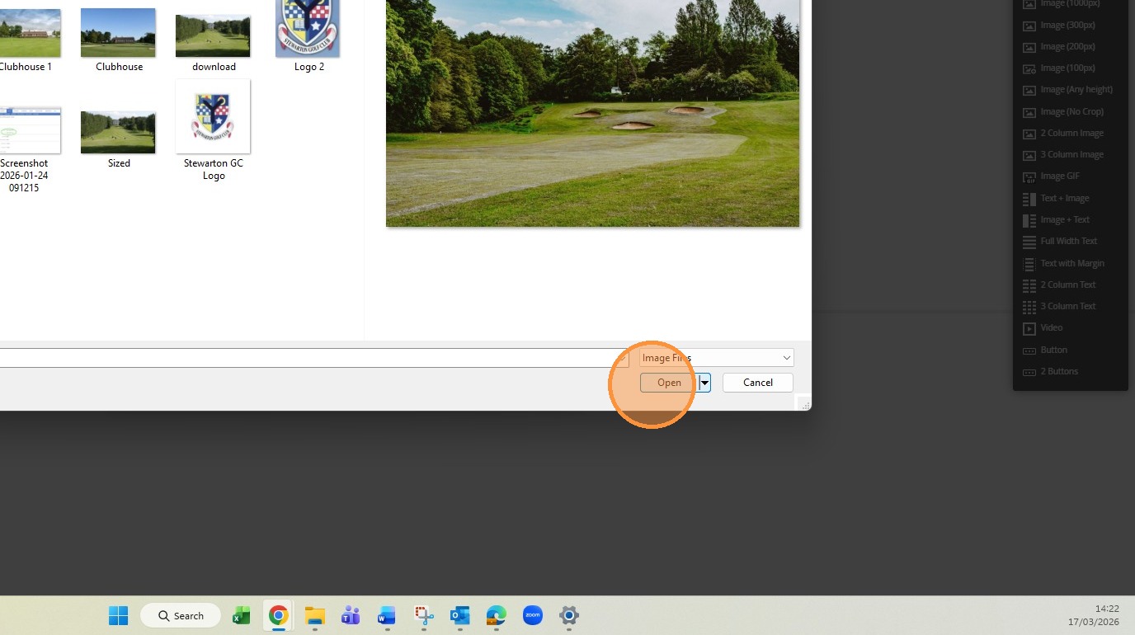Open Microsoft Word from the taskbar
Image resolution: width=1135 pixels, height=635 pixels.
387,615
